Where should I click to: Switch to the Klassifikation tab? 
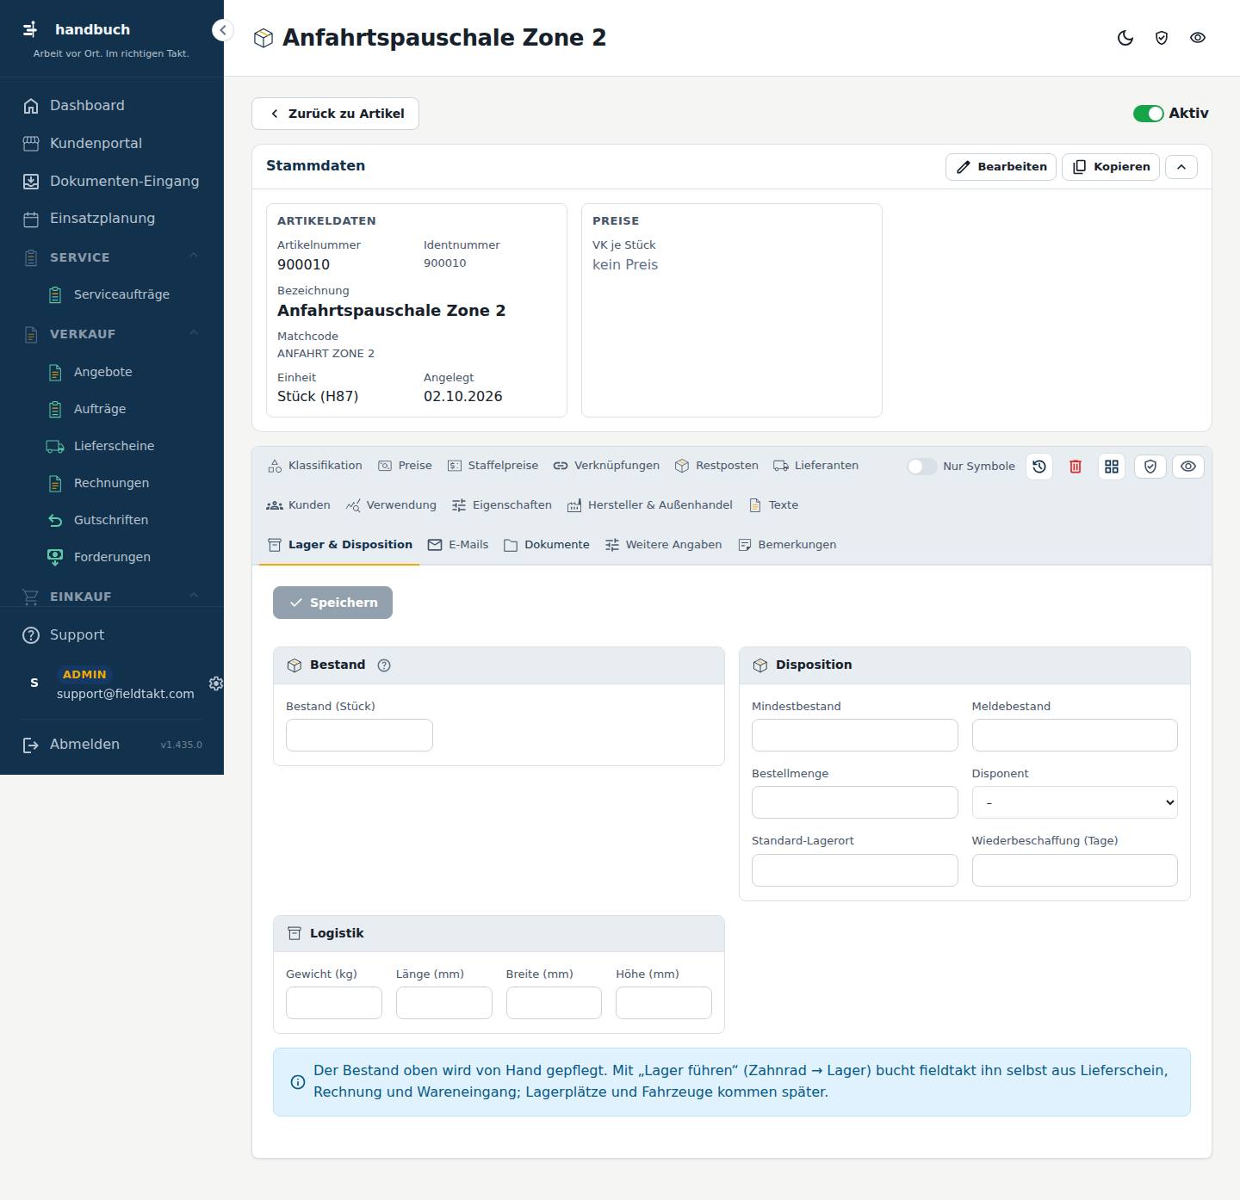tap(315, 466)
